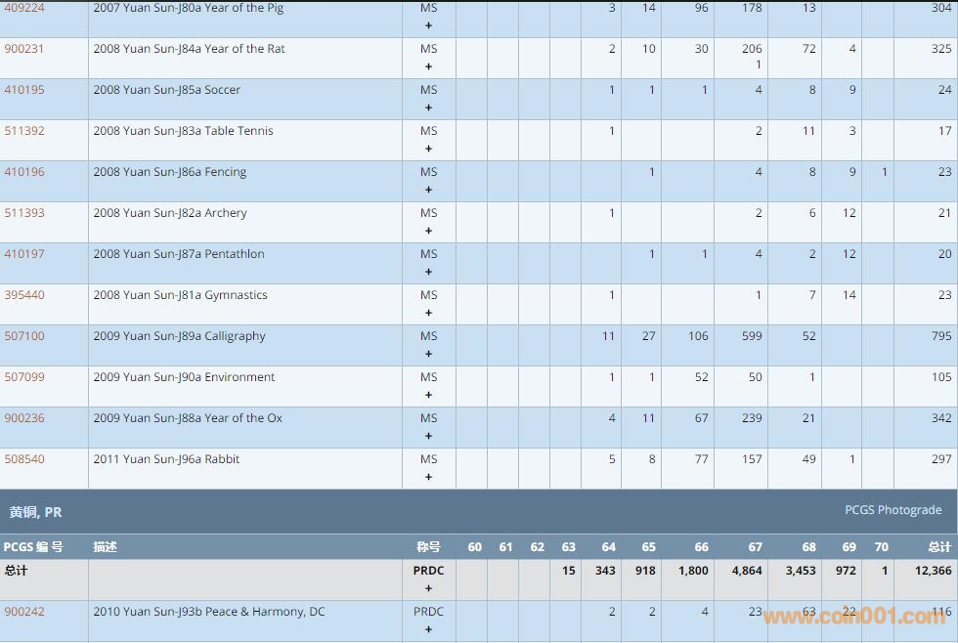Expand plus sign in 2011 Rabbit row
This screenshot has width=958, height=643.
[428, 478]
